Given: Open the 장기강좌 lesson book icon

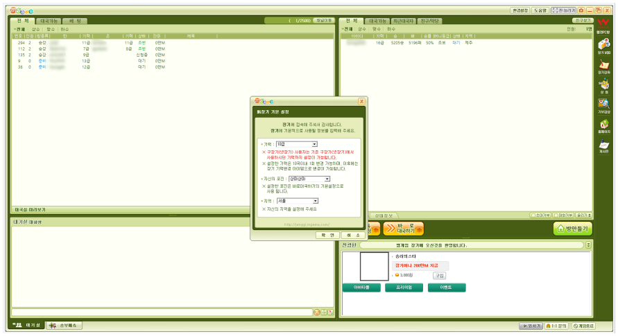Looking at the screenshot, I should pos(604,64).
